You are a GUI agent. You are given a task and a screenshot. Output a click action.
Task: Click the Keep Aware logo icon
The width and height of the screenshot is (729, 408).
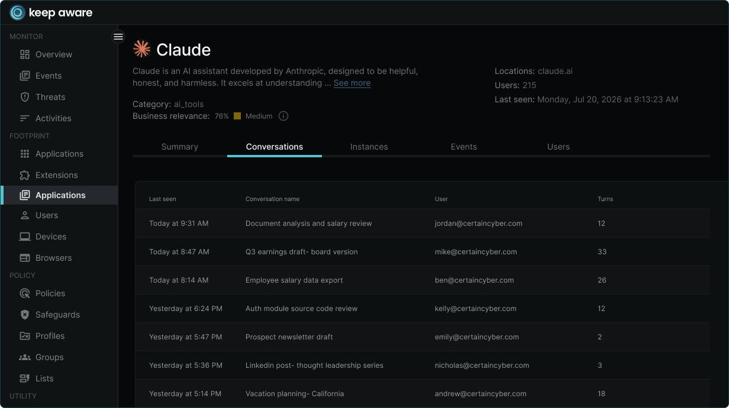(18, 12)
